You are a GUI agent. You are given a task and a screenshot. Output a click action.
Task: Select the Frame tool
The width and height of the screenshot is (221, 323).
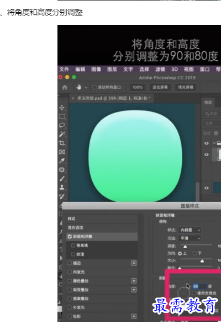coord(62,152)
